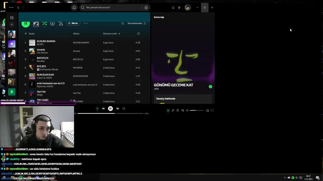
Task: Open first sidebar playlist thumbnail
Action: click(12, 34)
